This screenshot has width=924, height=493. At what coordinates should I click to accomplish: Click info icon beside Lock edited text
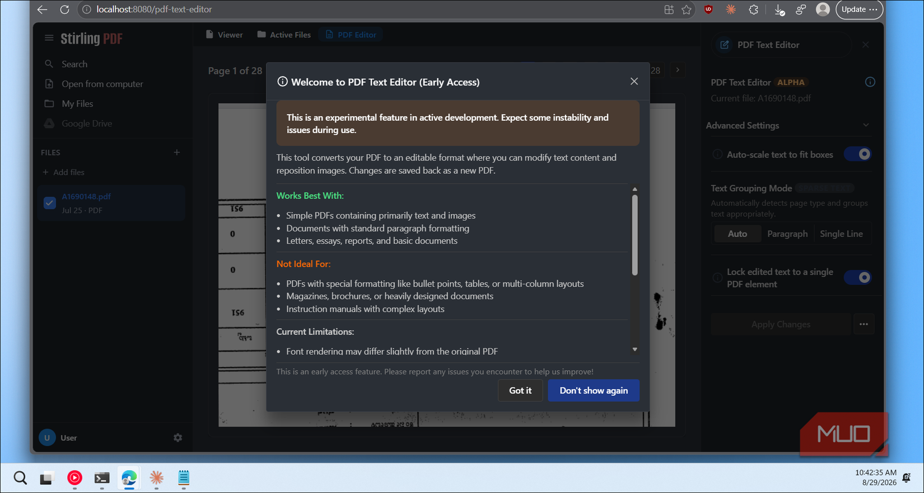[x=717, y=278]
